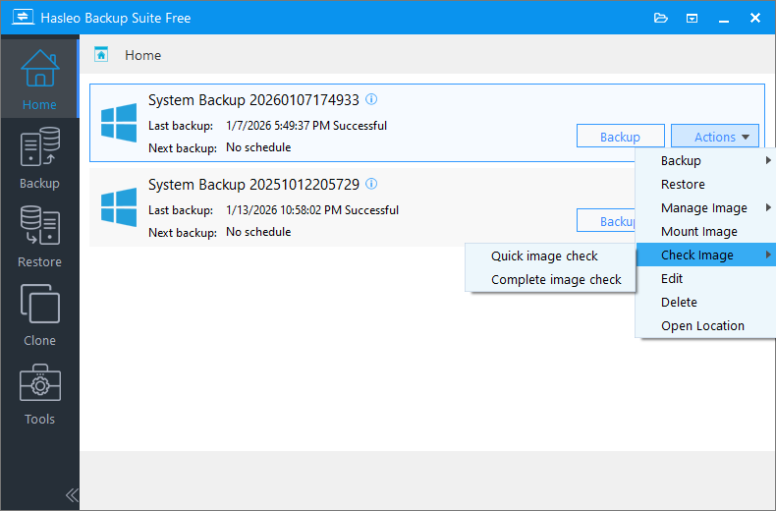The image size is (776, 511).
Task: Minimize the Hasleo Backup Suite window
Action: [724, 19]
